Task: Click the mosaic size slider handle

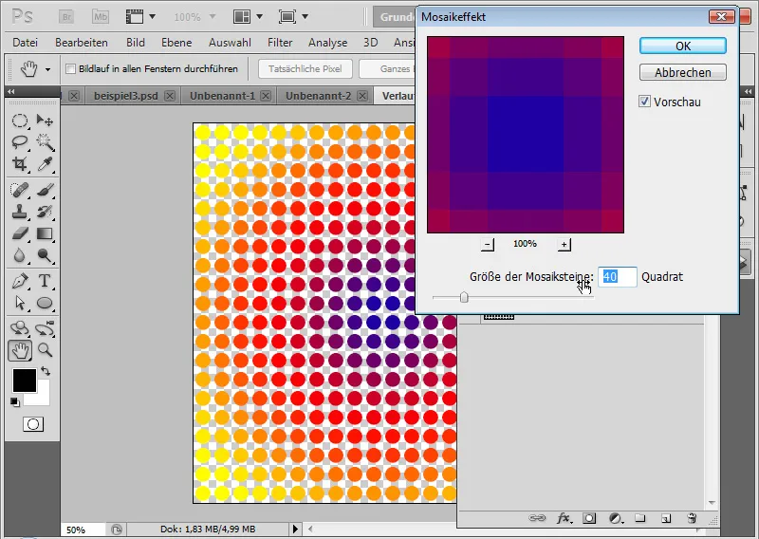Action: pos(464,297)
